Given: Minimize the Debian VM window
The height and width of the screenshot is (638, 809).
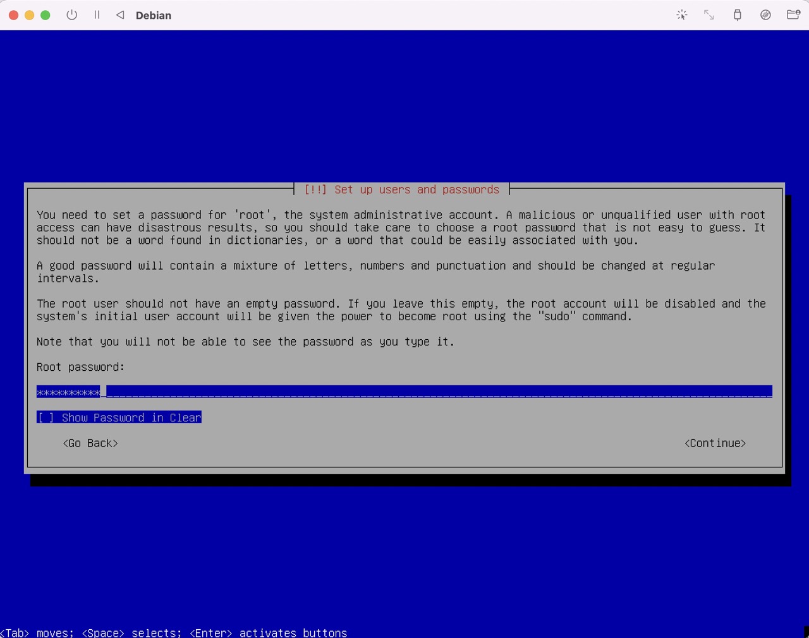Looking at the screenshot, I should (x=29, y=15).
